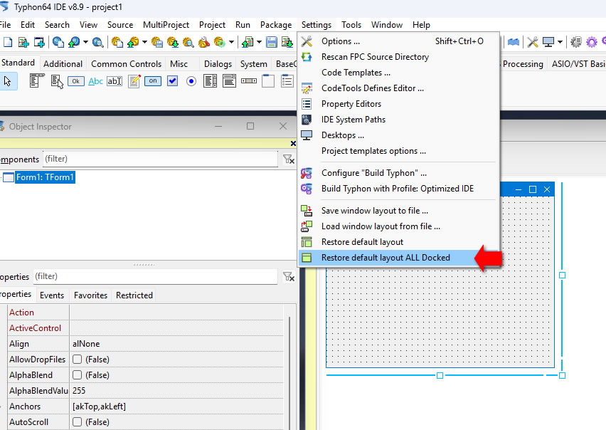Click the Save floppy disk toolbar icon

tap(272, 42)
